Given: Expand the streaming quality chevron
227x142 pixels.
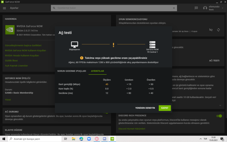Looking at the screenshot, I should (220, 105).
